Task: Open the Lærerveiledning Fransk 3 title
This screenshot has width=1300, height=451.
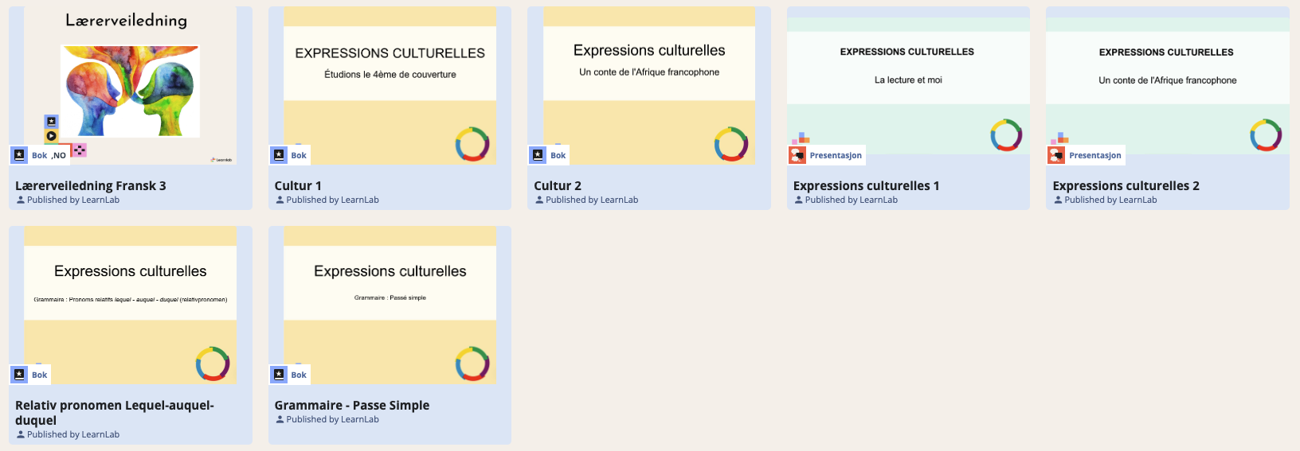Action: [x=91, y=186]
